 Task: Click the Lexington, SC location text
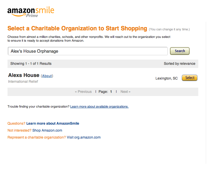(166, 78)
